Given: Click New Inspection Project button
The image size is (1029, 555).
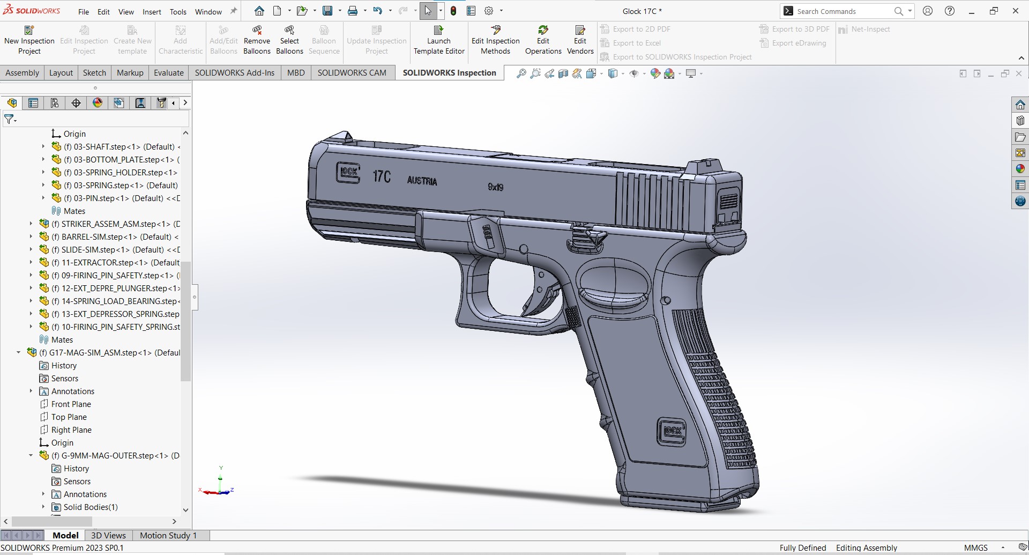Looking at the screenshot, I should pyautogui.click(x=29, y=40).
